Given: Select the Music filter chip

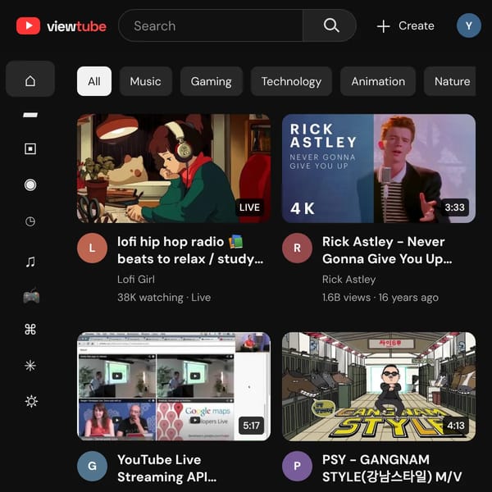Looking at the screenshot, I should 146,81.
